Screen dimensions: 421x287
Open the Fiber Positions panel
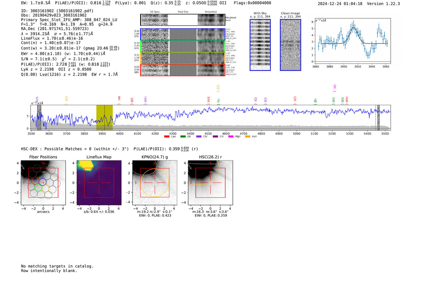point(43,183)
